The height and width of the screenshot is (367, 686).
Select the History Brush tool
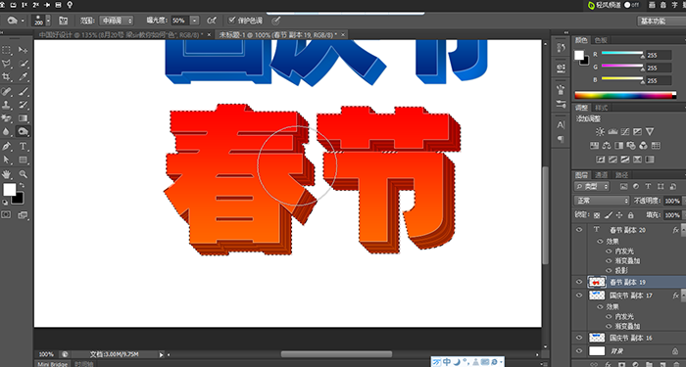click(x=23, y=105)
